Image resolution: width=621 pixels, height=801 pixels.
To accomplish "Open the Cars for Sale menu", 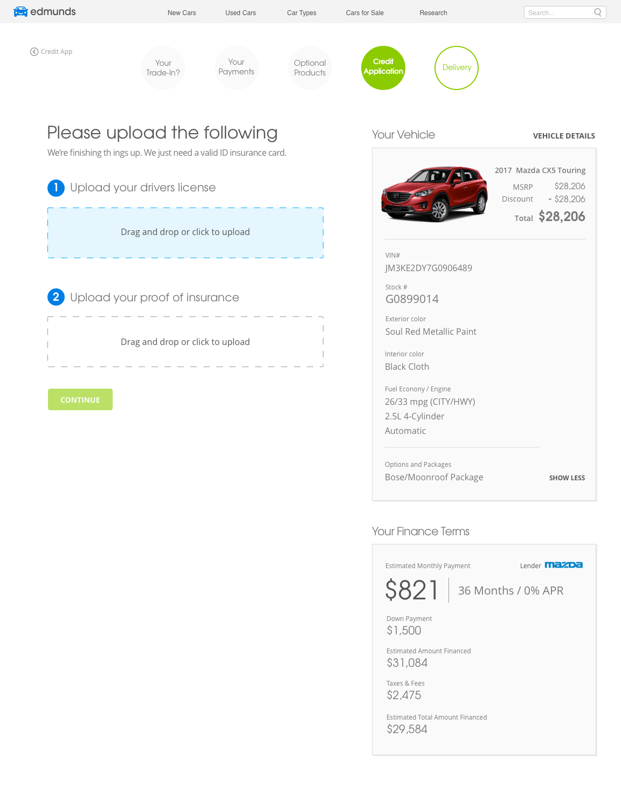I will [x=365, y=13].
